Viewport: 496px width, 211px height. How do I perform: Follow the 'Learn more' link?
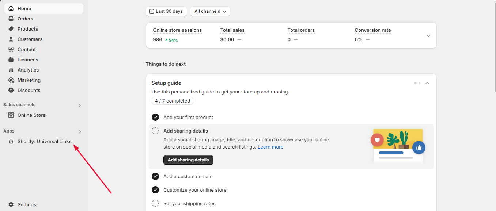click(x=270, y=147)
